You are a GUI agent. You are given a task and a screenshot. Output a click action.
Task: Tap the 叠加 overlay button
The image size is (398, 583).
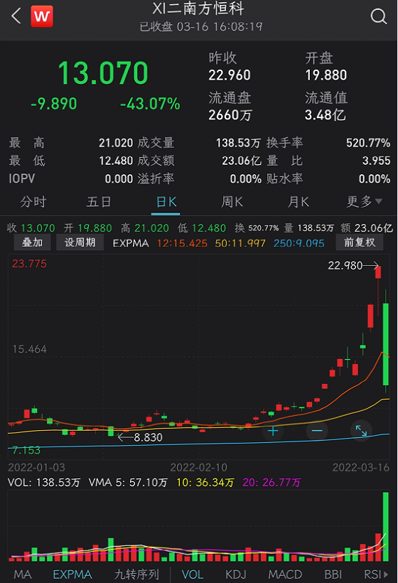coord(32,242)
